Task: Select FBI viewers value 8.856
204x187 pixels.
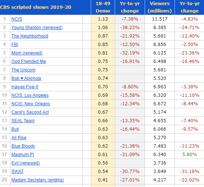Action: [x=160, y=45]
